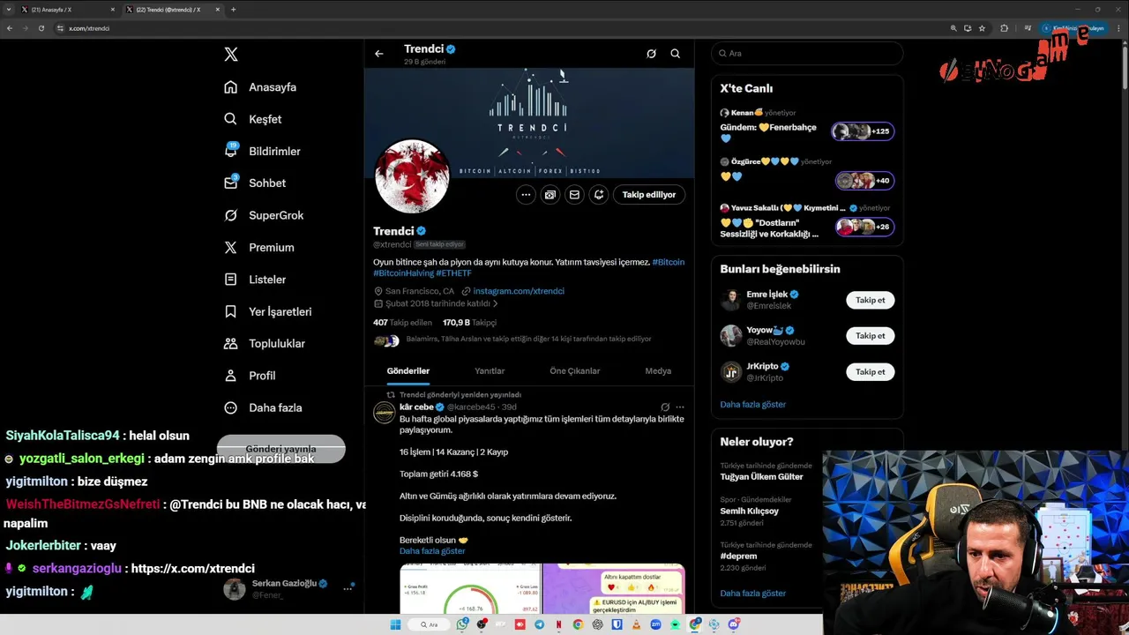Click Takip ediliyor button
Viewport: 1129px width, 635px height.
click(x=649, y=195)
